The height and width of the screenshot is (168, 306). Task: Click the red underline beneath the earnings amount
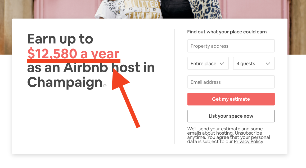click(x=73, y=60)
